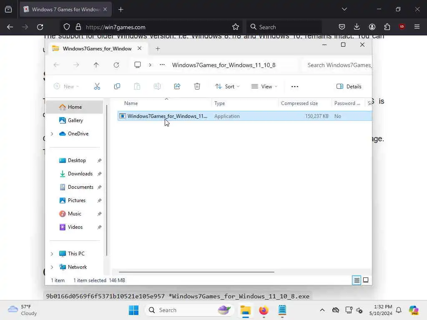Open the See more ellipsis in Explorer toolbar

(x=295, y=87)
